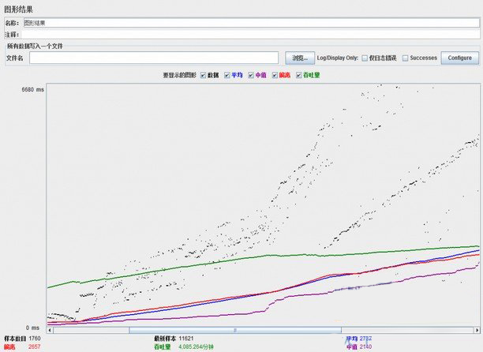Click the 最新样本 11621 value
The height and width of the screenshot is (352, 483).
point(186,339)
